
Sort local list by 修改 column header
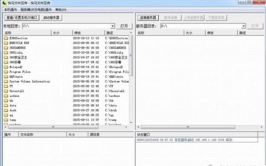tap(89, 33)
